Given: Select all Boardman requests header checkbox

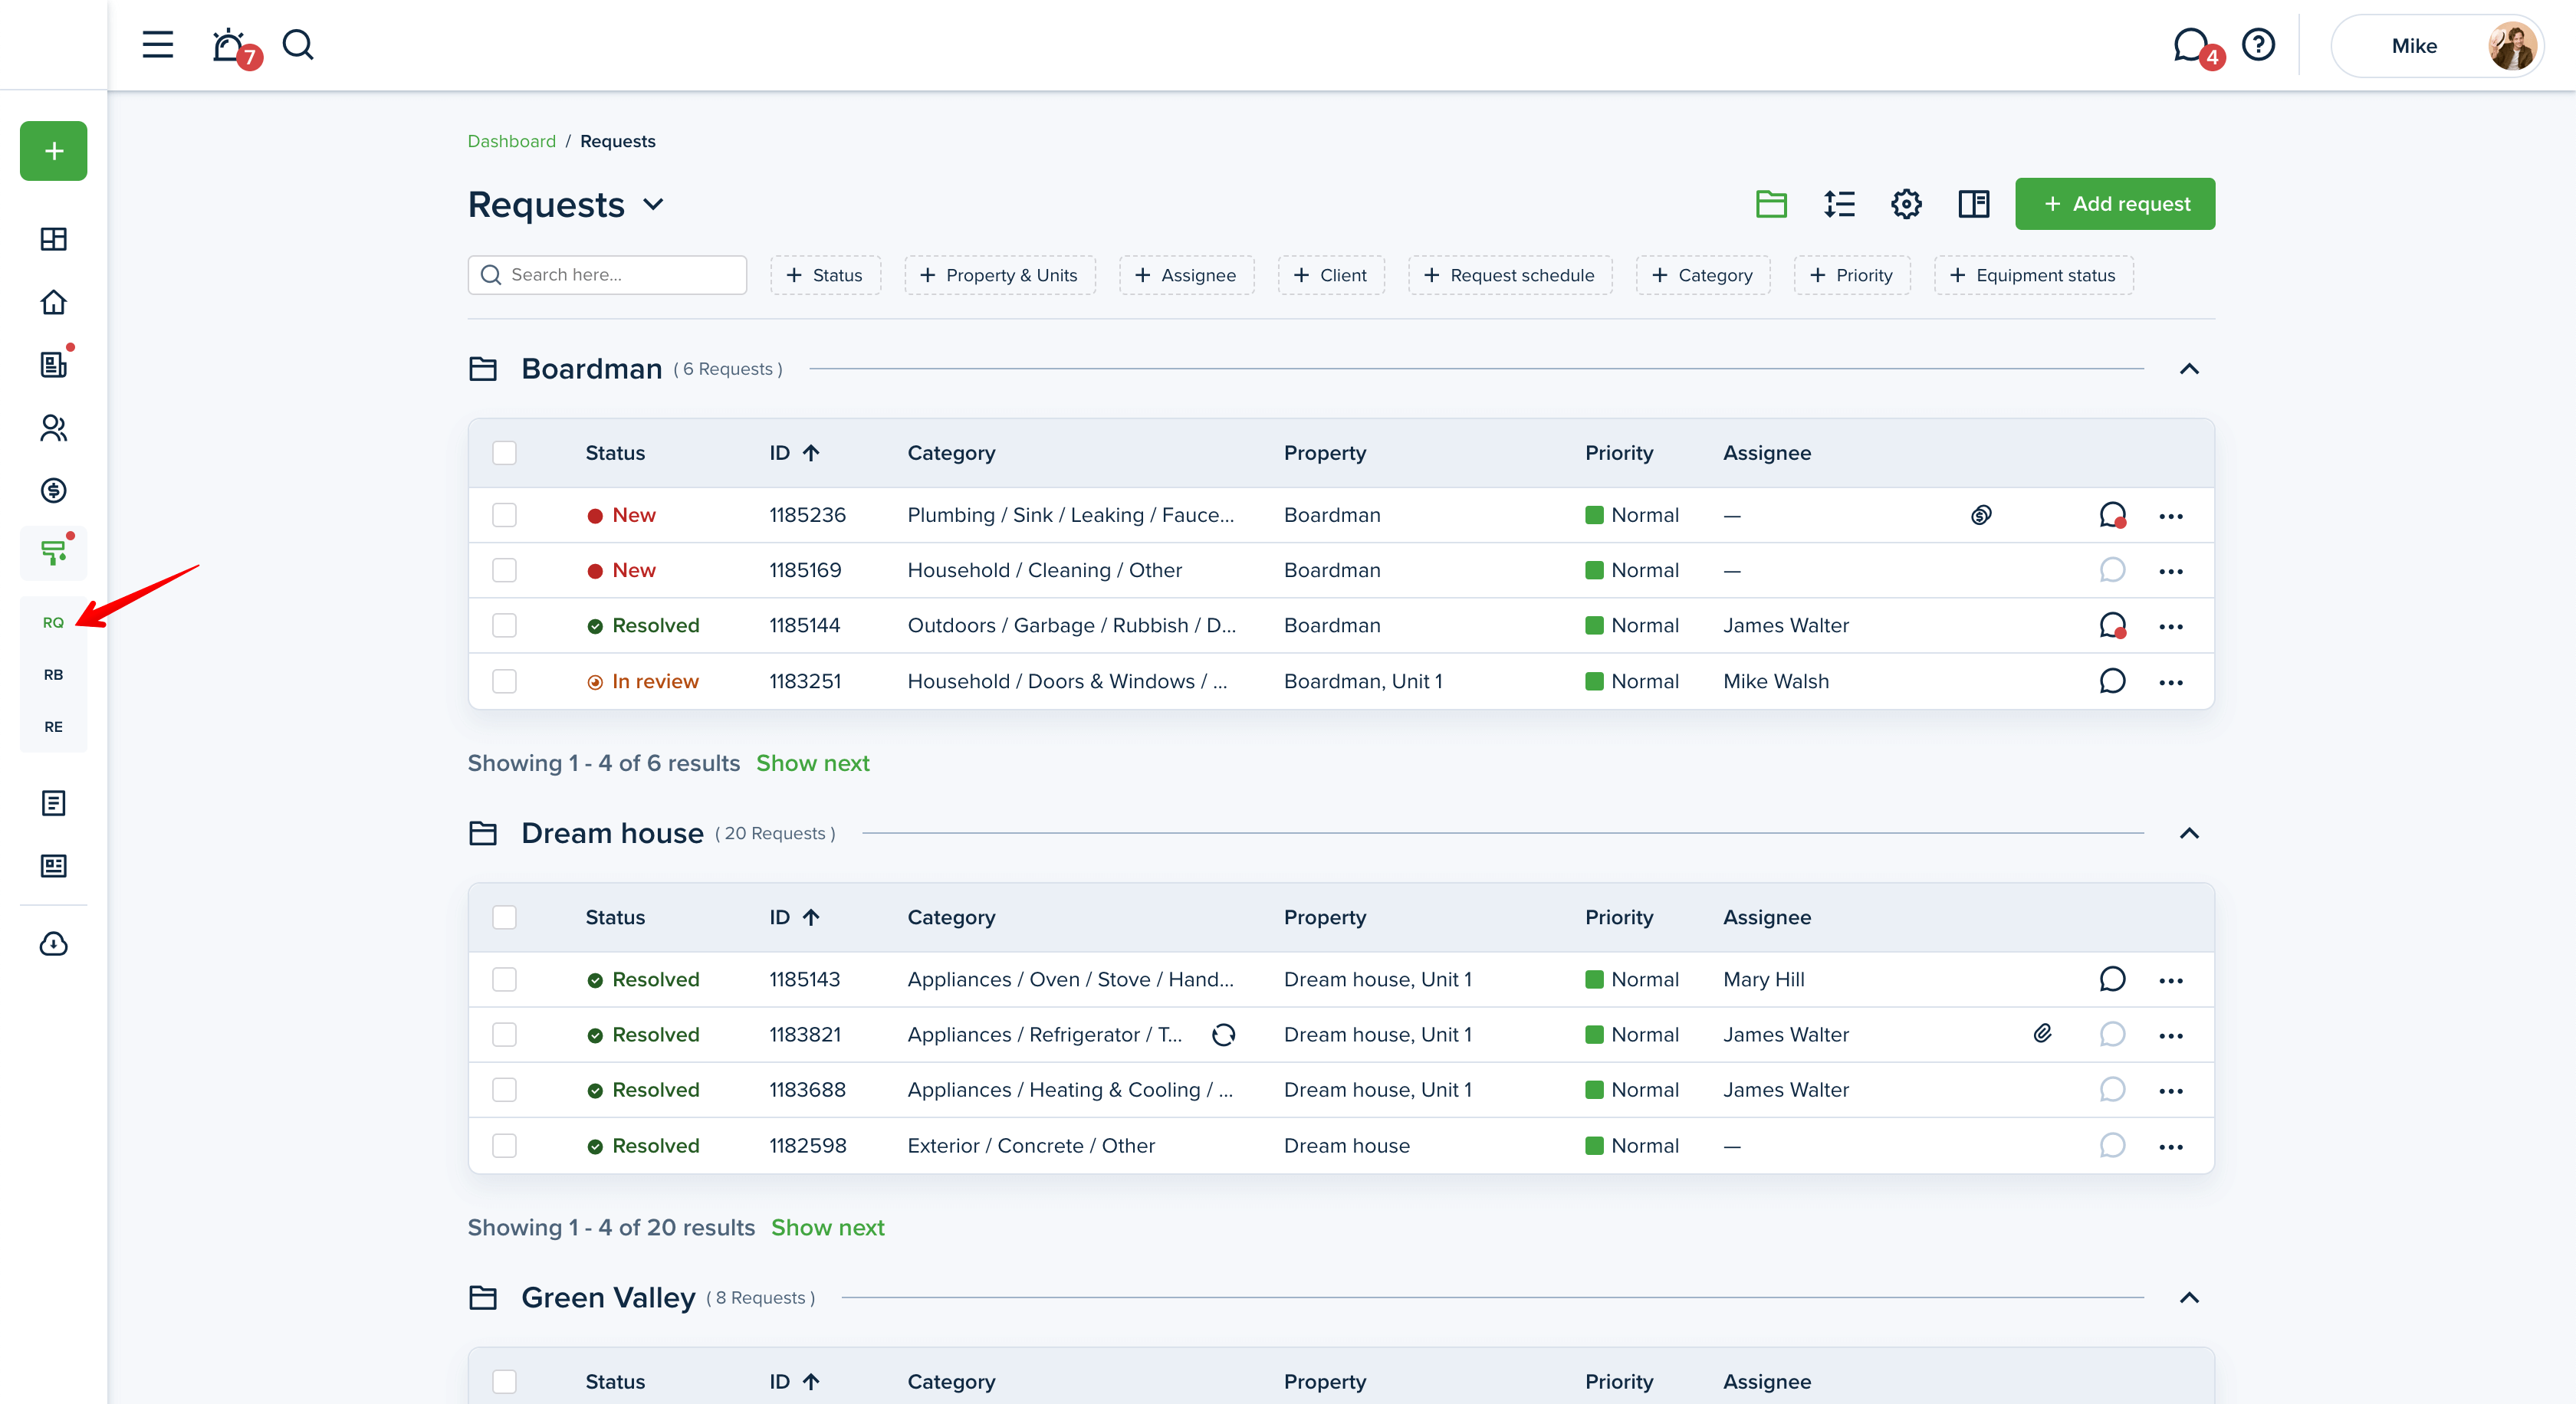Looking at the screenshot, I should click(504, 453).
